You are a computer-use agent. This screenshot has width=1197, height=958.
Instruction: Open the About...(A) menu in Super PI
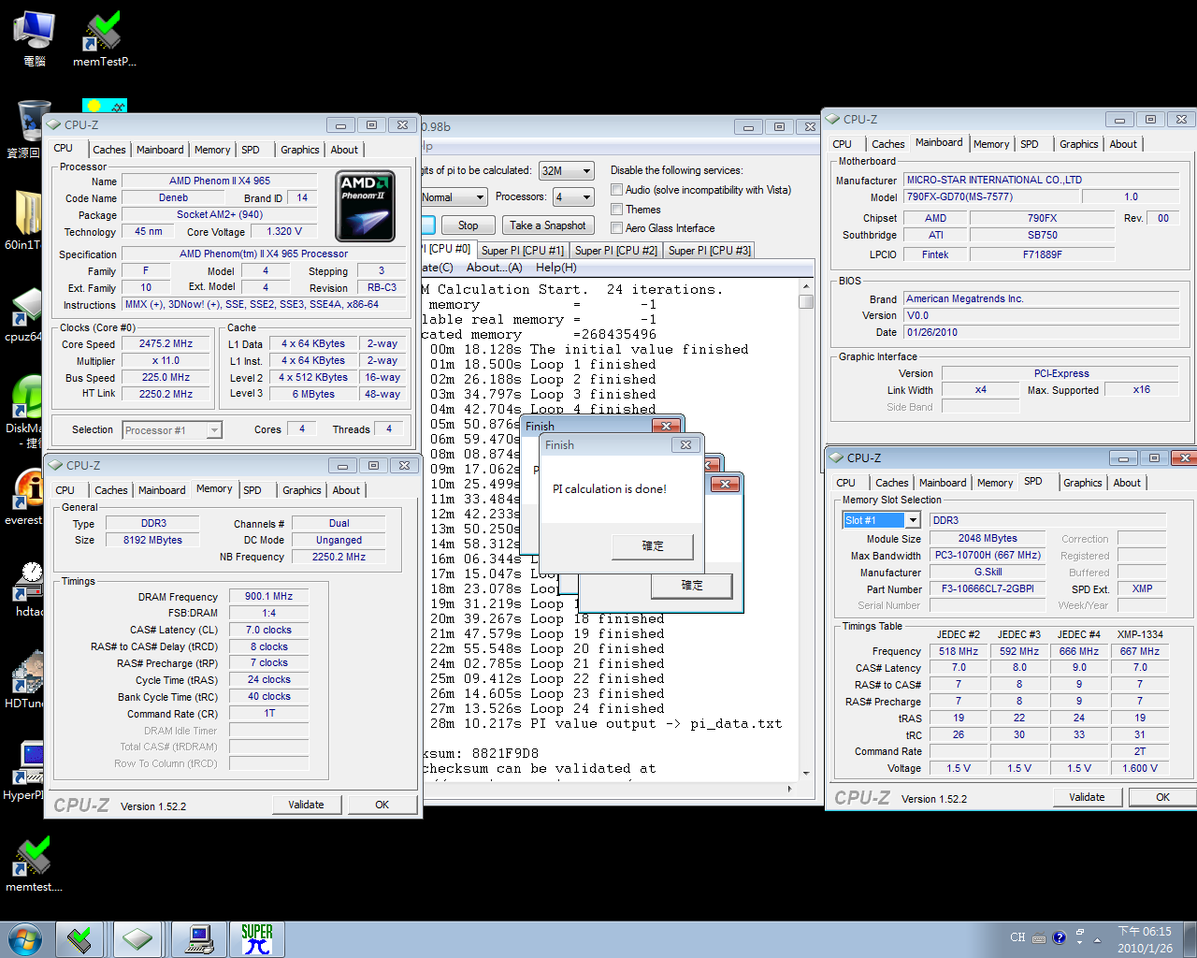click(x=494, y=268)
